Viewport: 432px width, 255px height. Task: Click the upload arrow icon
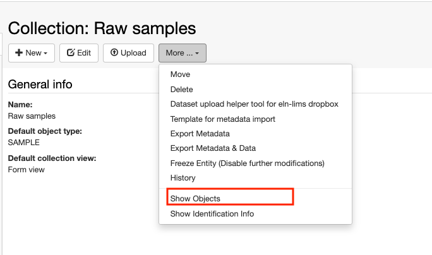click(114, 52)
